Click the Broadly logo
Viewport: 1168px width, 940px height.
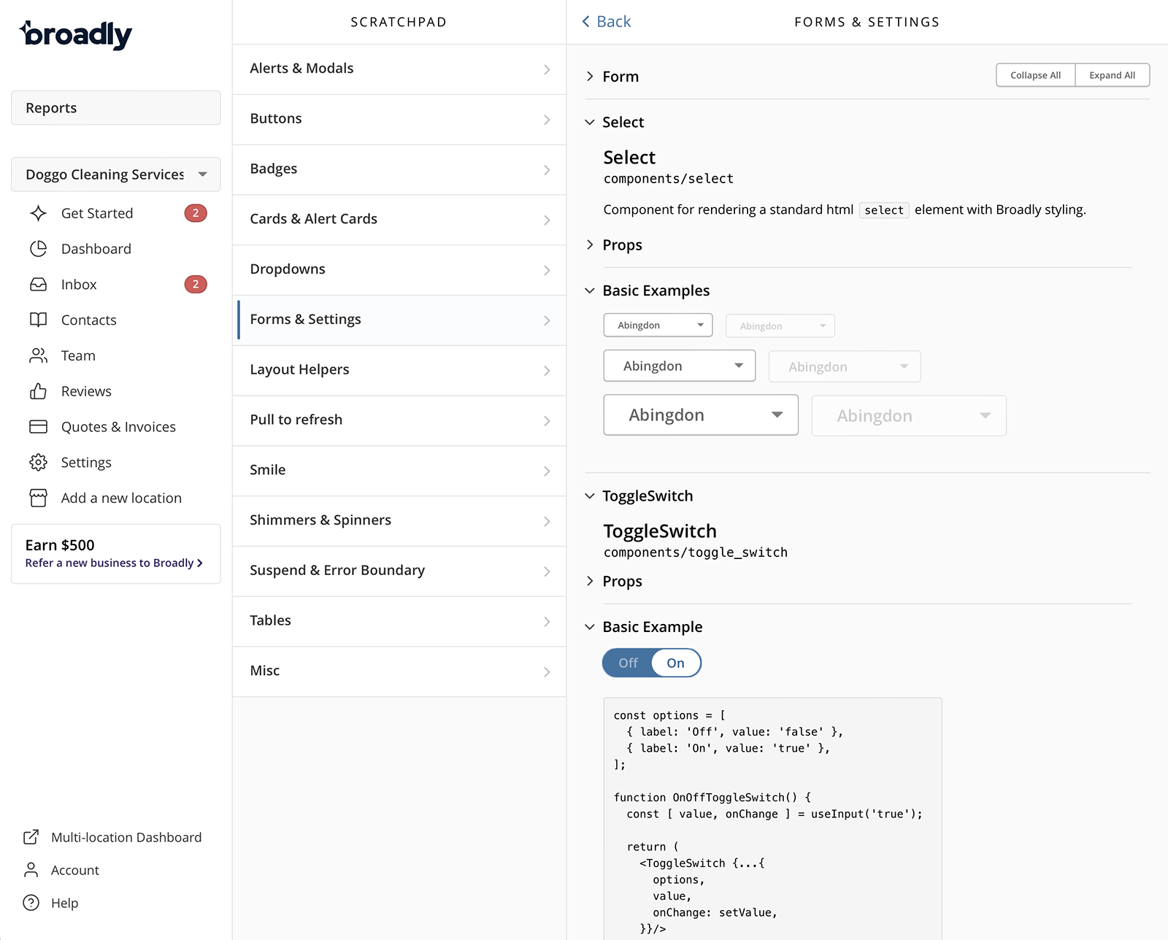76,34
